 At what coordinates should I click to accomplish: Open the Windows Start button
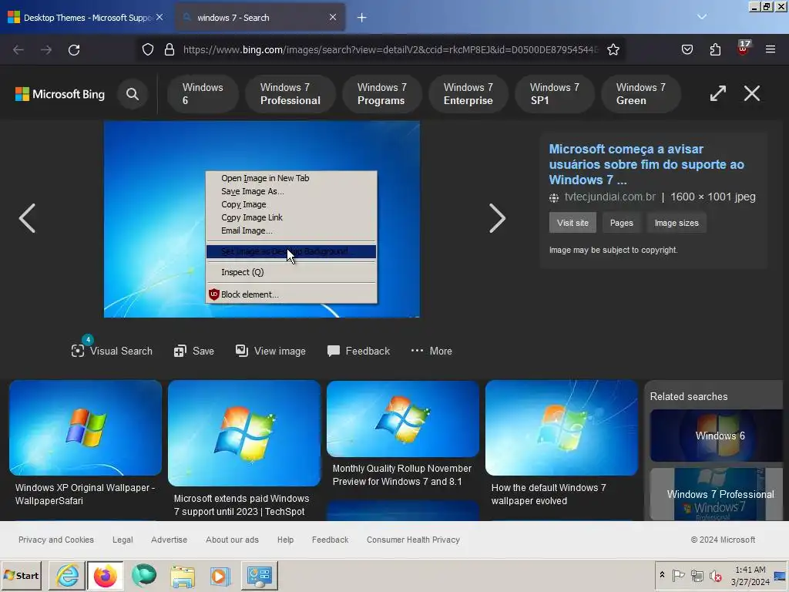click(x=21, y=575)
